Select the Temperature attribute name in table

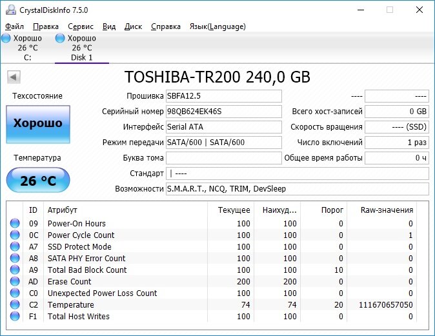click(x=71, y=305)
